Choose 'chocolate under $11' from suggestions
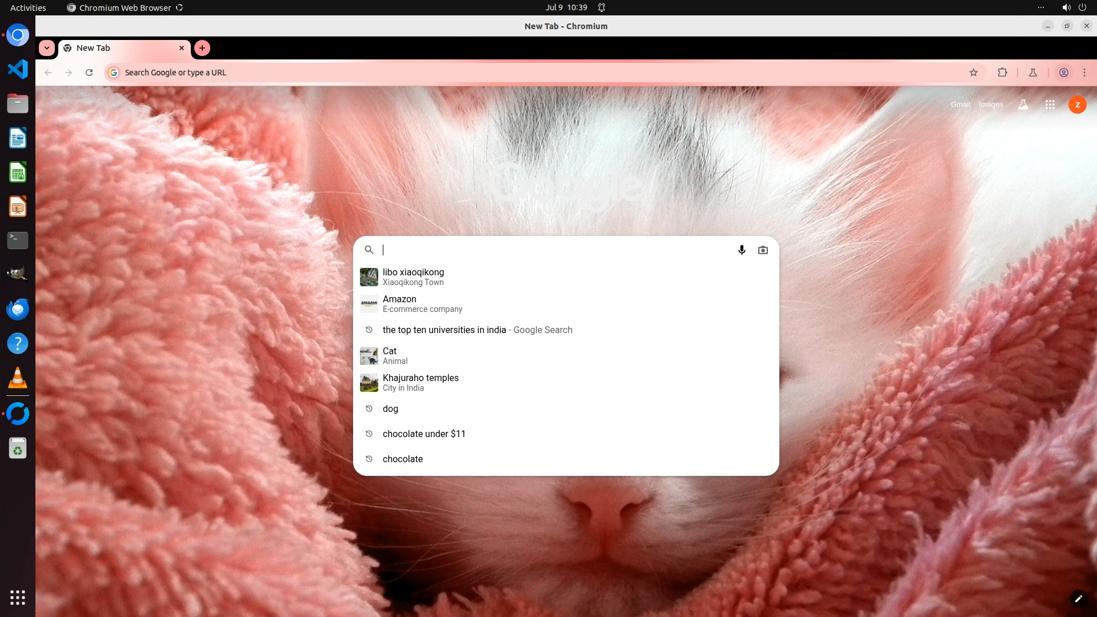Image resolution: width=1097 pixels, height=617 pixels. [x=424, y=434]
